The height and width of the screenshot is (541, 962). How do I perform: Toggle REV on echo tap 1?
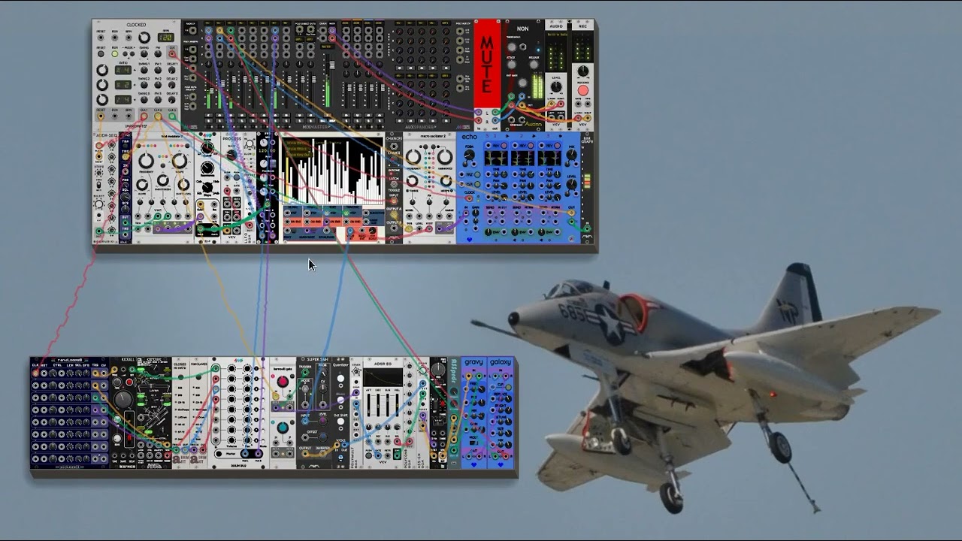click(x=504, y=146)
